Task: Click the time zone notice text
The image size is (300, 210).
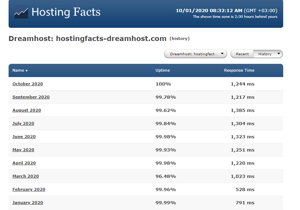Action: 235,17
